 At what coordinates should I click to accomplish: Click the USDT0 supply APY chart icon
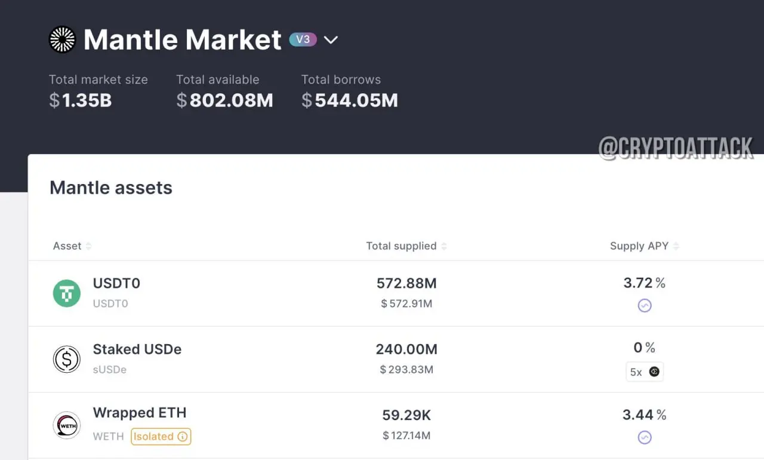pyautogui.click(x=645, y=306)
